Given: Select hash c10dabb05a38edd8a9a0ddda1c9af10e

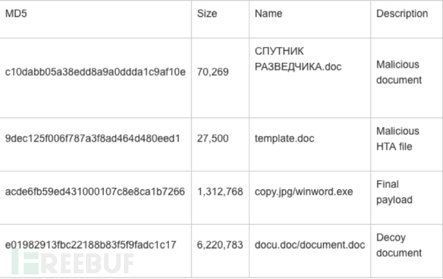Looking at the screenshot, I should pyautogui.click(x=95, y=72).
